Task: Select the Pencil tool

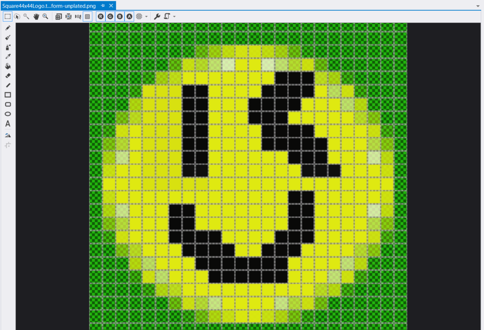Action: click(x=8, y=28)
